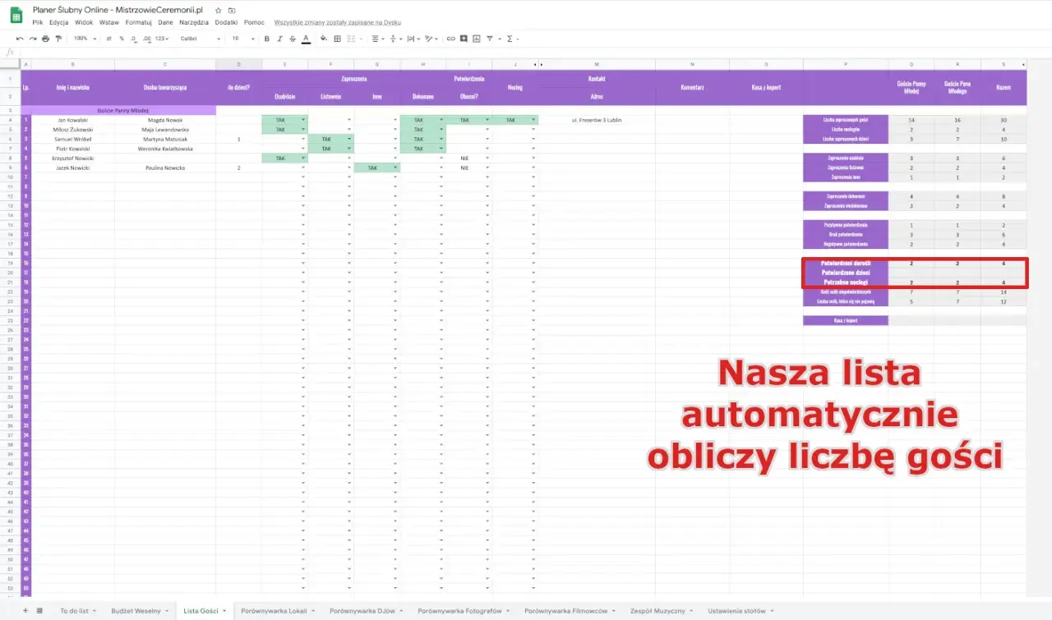This screenshot has height=620, width=1052.
Task: Add a new sheet
Action: pos(25,611)
